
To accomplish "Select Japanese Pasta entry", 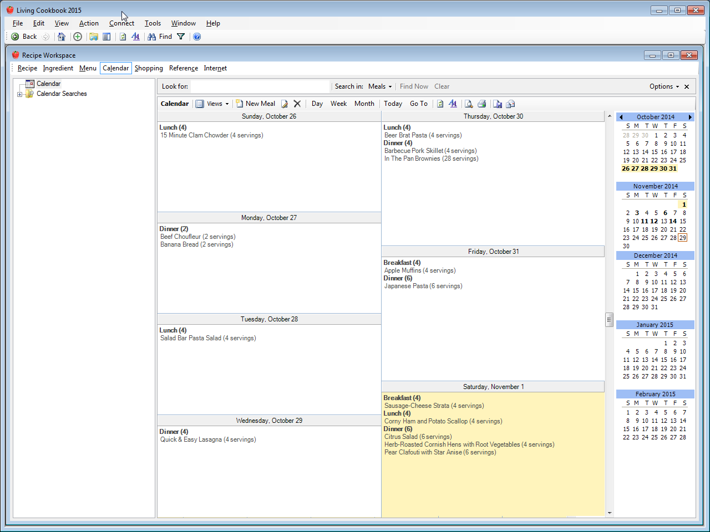I will coord(423,286).
